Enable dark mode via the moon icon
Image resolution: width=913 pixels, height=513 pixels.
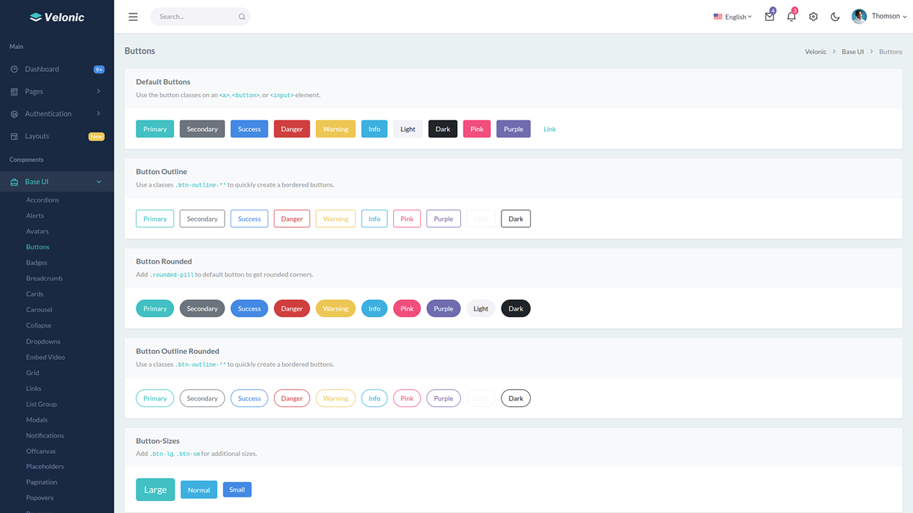[x=835, y=16]
